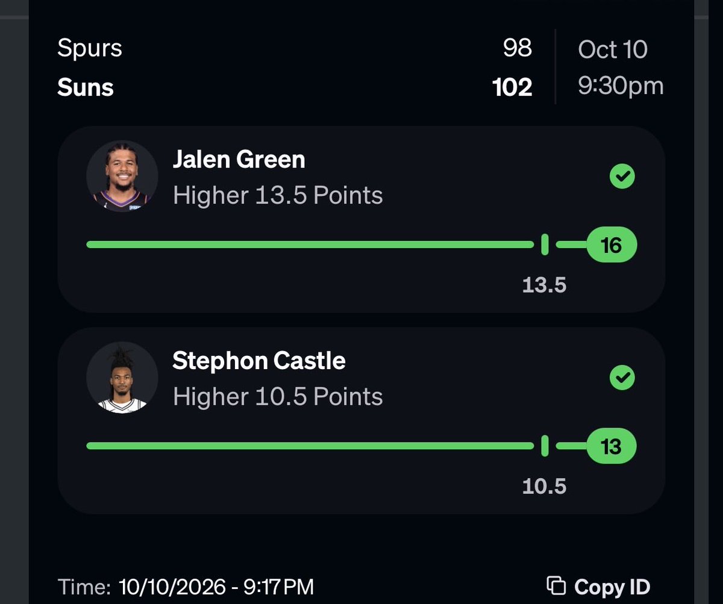Select the Spurs team name
The width and height of the screenshot is (723, 604).
coord(90,49)
